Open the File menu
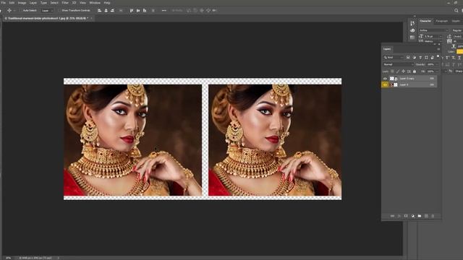The height and width of the screenshot is (260, 463). [x=4, y=3]
